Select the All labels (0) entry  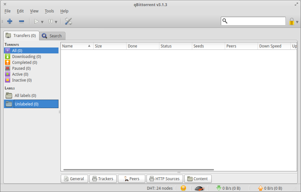[x=31, y=96]
